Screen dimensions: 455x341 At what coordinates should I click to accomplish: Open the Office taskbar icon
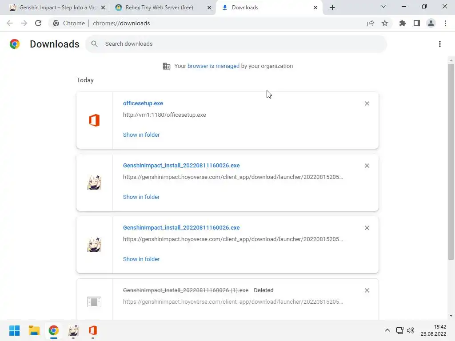click(x=92, y=330)
